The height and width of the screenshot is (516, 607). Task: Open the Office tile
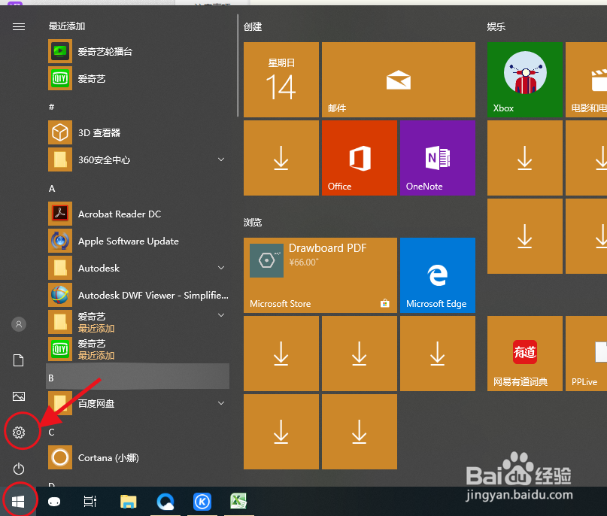[360, 157]
